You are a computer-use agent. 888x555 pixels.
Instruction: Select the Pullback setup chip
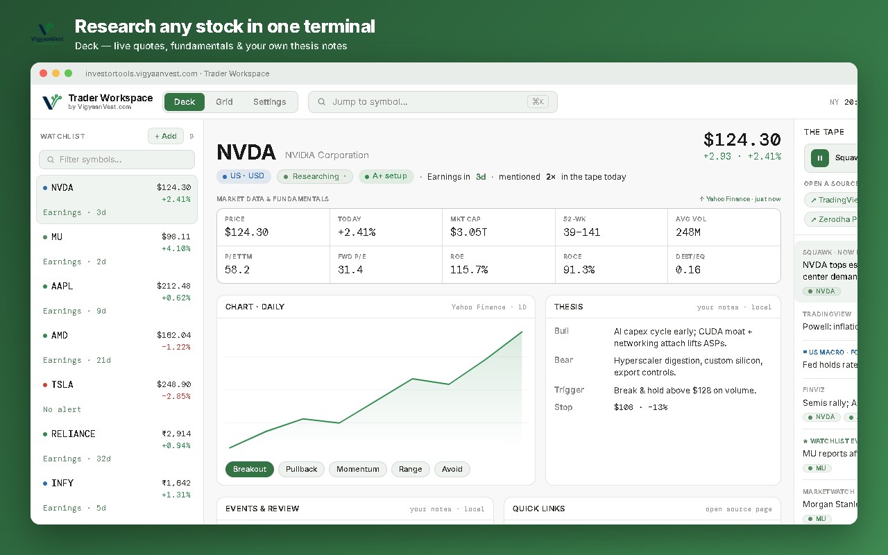[x=302, y=469]
